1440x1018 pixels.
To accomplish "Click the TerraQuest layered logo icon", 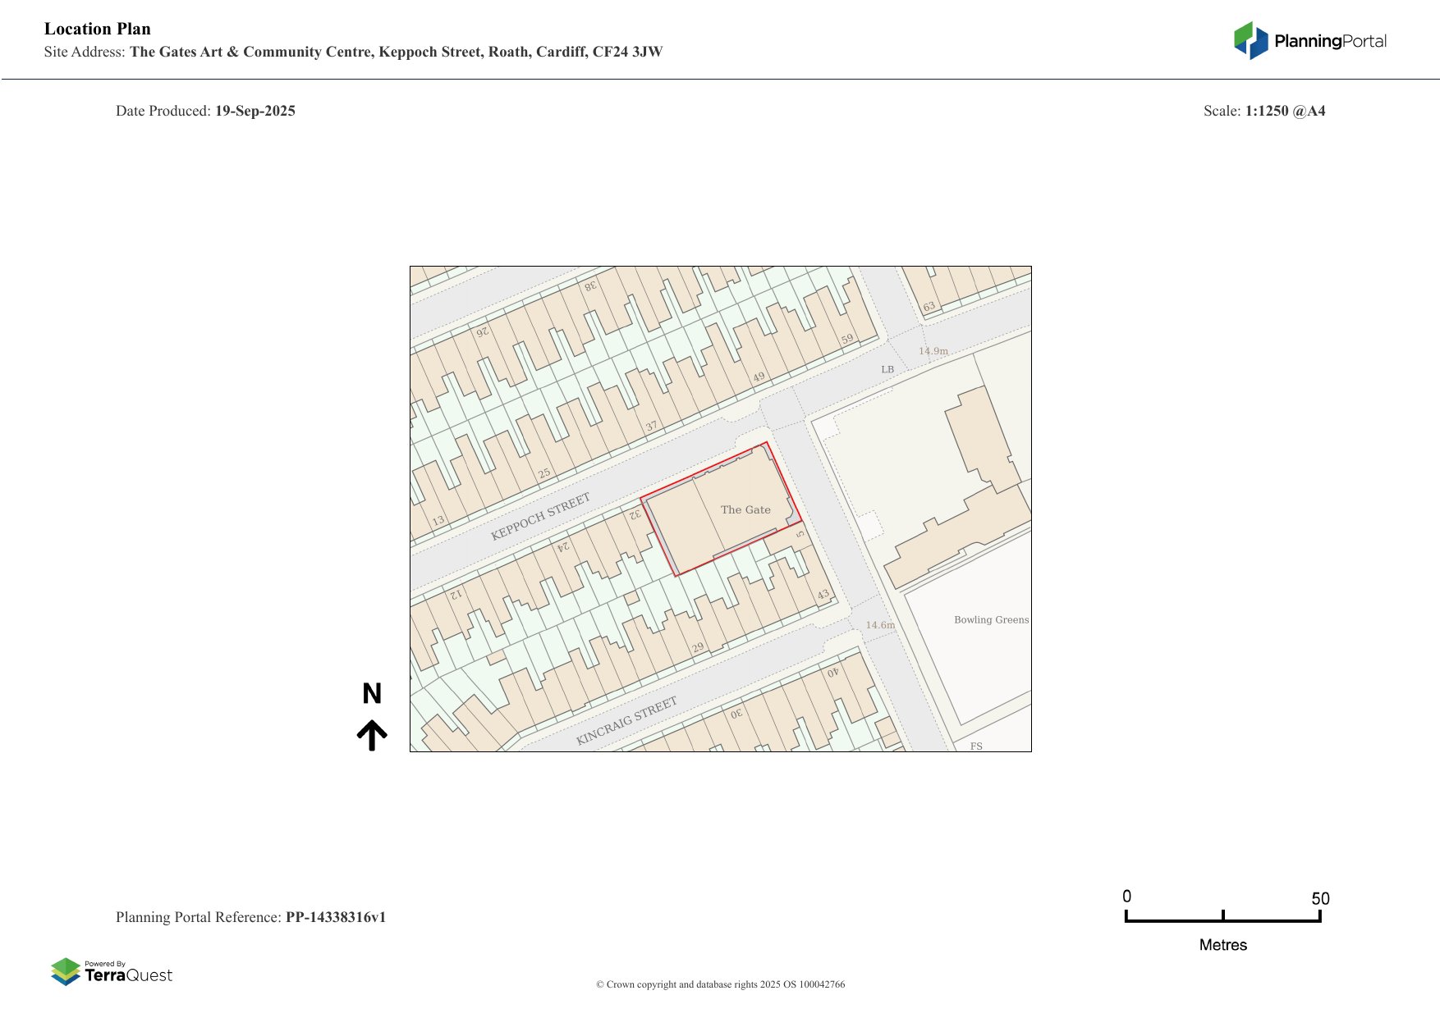I will tap(66, 971).
